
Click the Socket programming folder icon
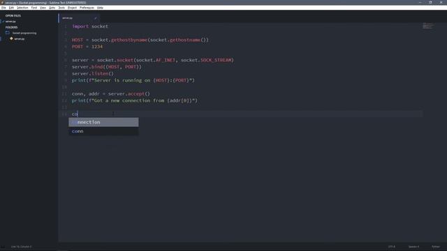point(8,33)
